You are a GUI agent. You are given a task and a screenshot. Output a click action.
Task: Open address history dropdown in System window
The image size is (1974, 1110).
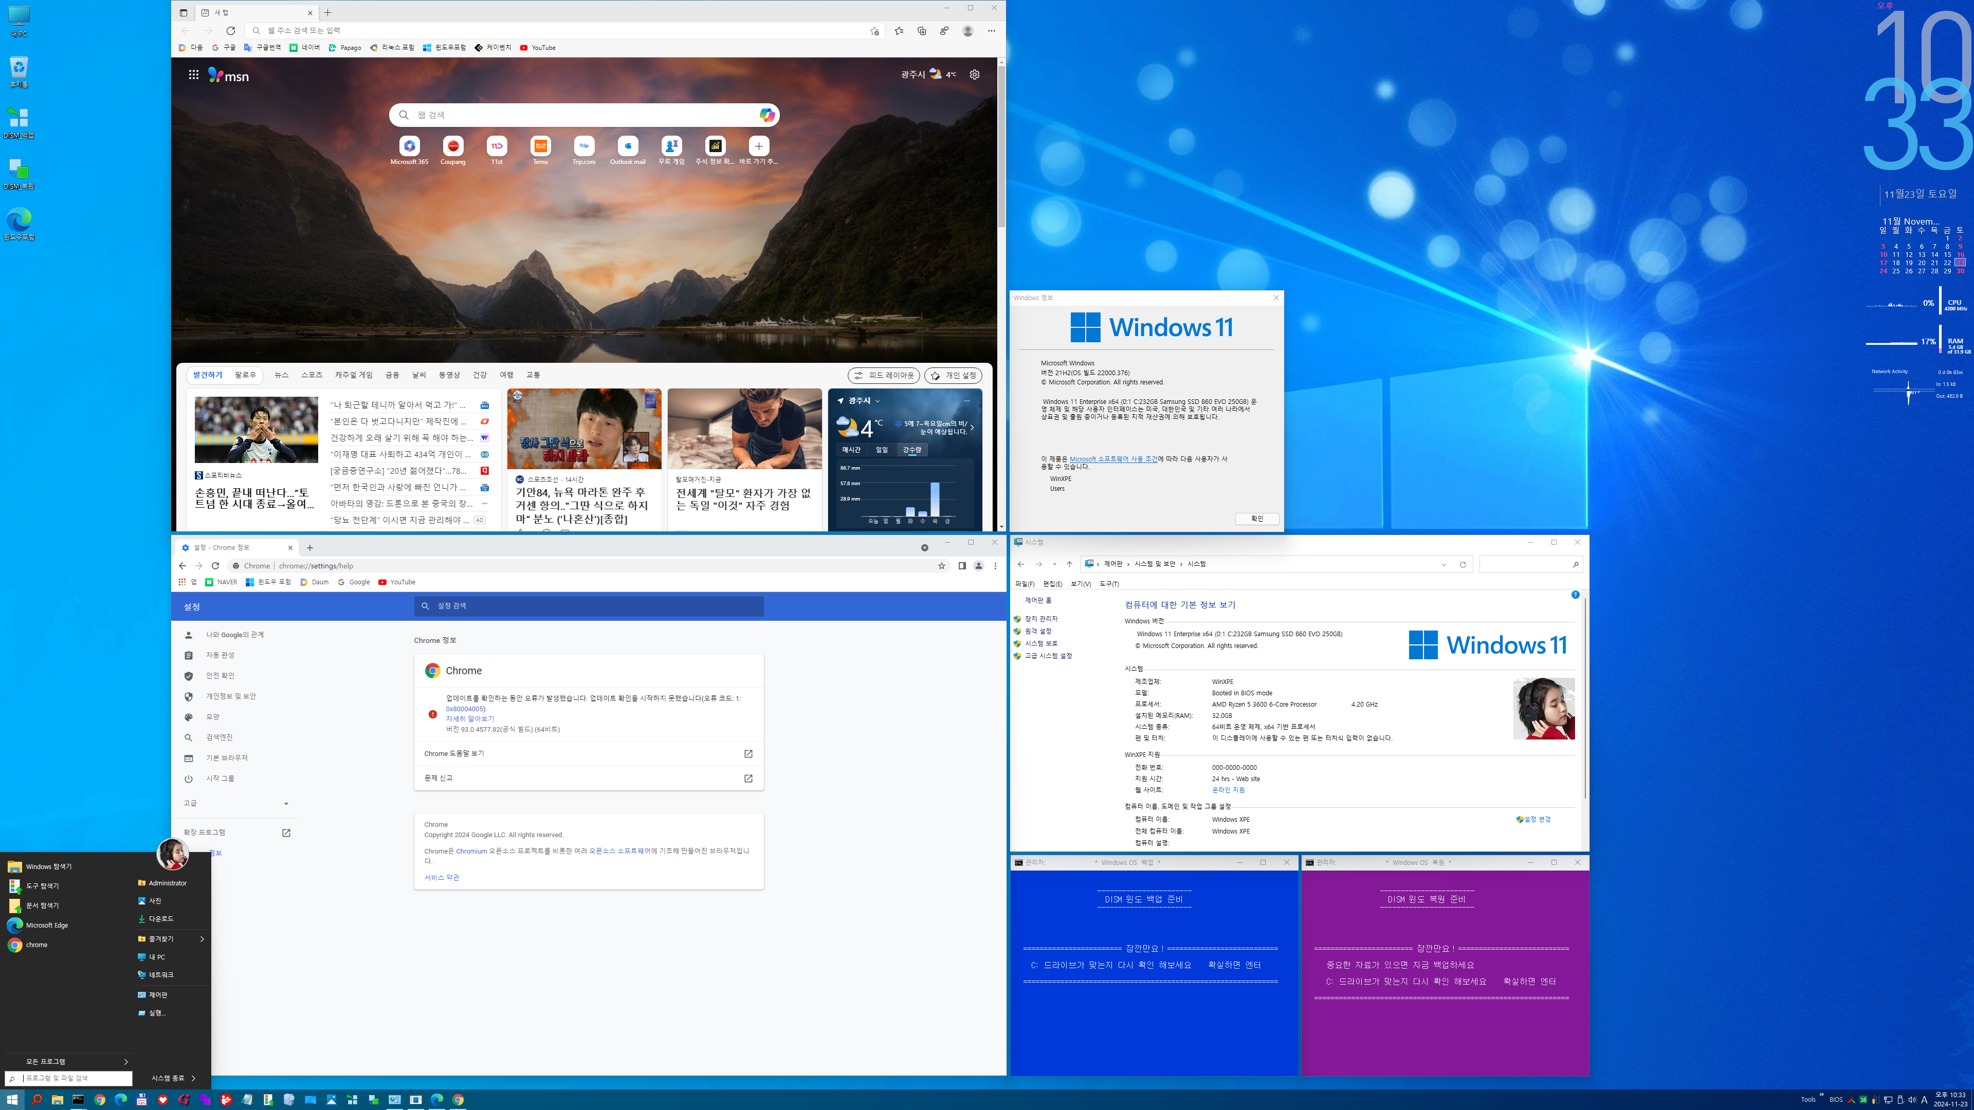[x=1443, y=565]
